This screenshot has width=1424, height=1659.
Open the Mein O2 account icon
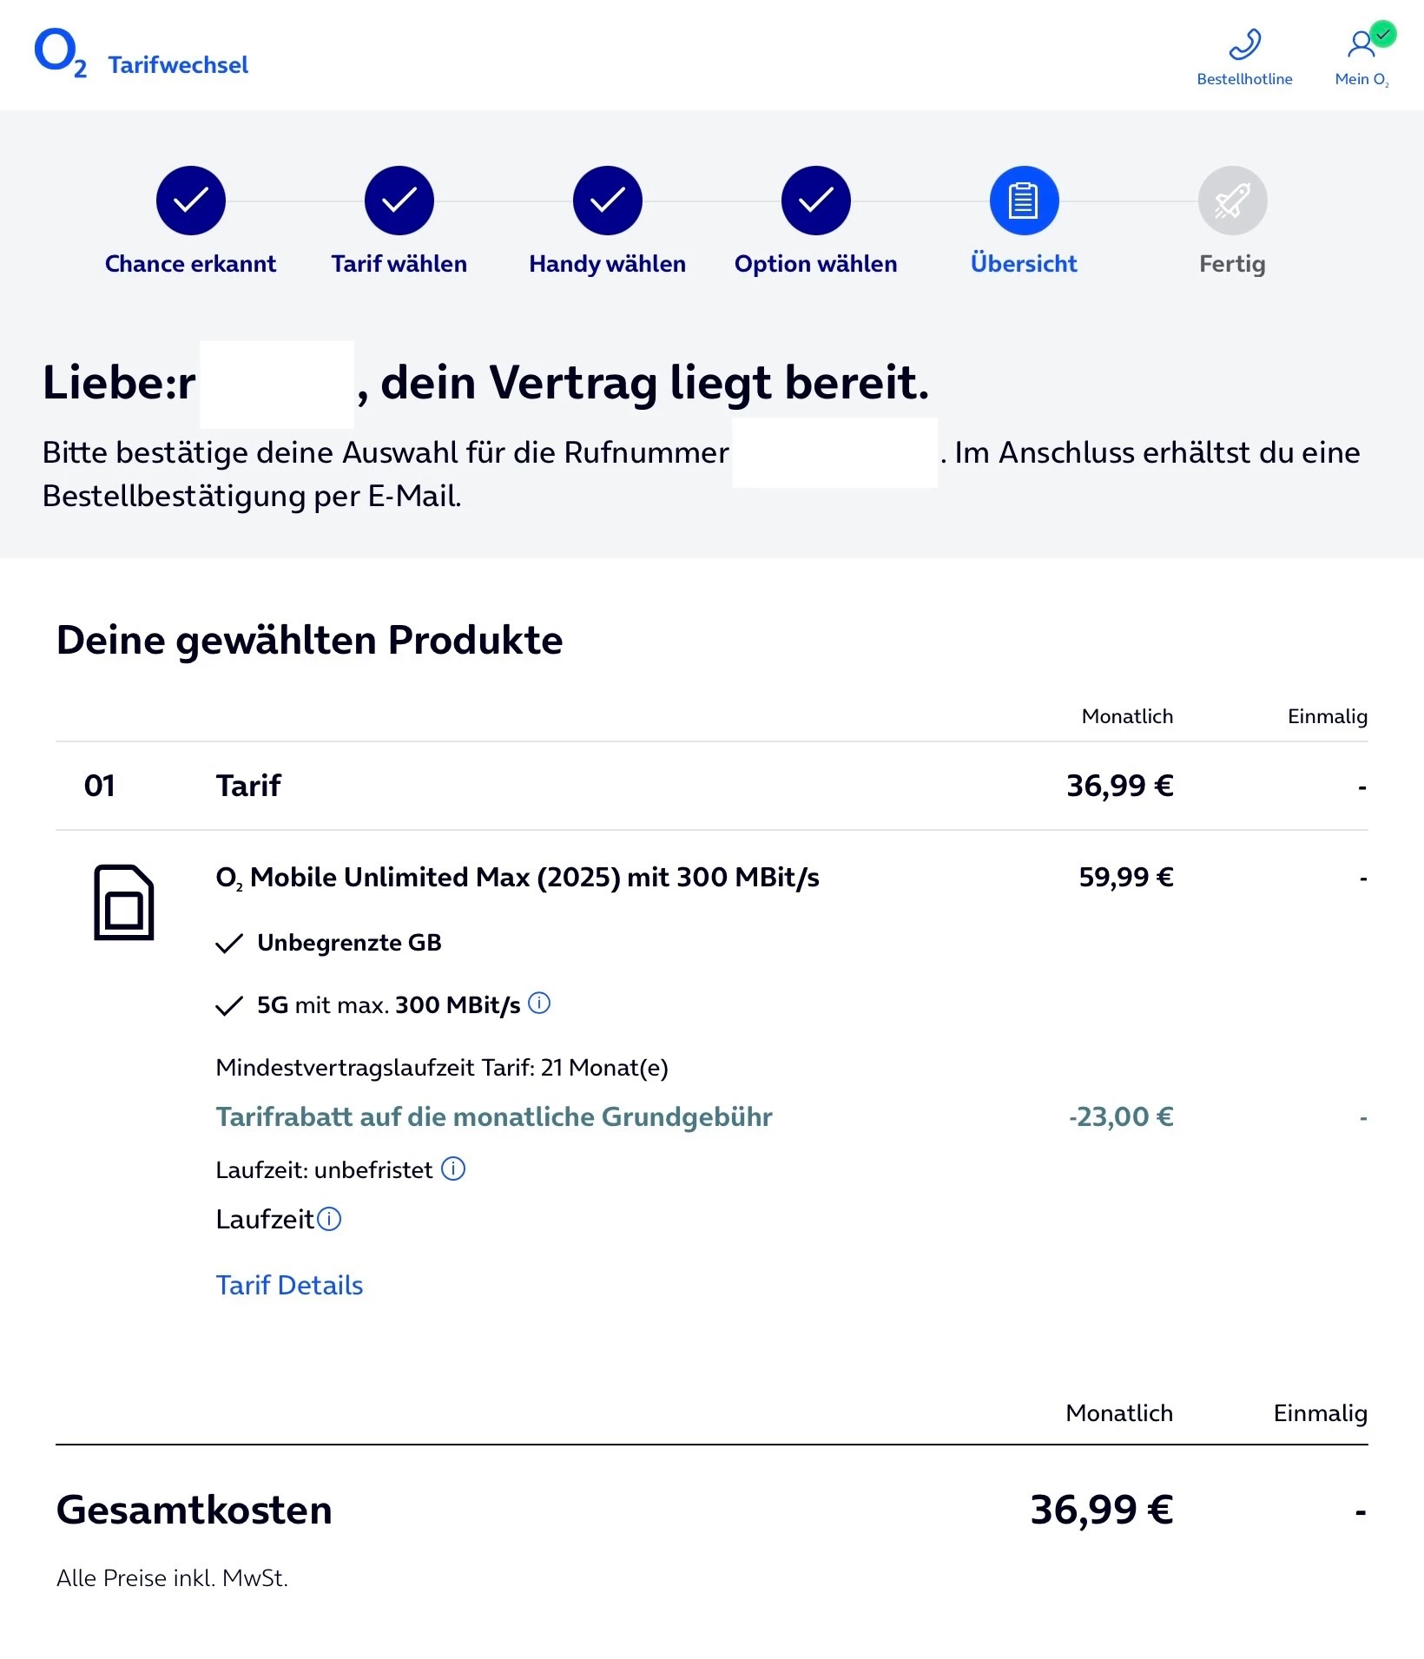click(x=1361, y=43)
